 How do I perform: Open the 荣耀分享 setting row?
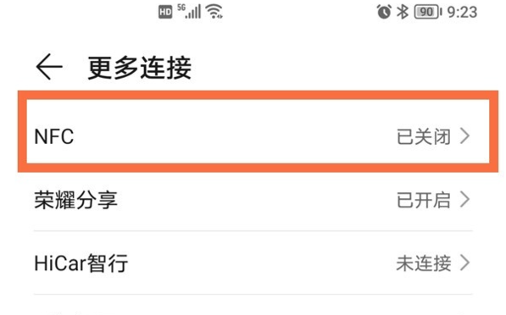tap(253, 200)
